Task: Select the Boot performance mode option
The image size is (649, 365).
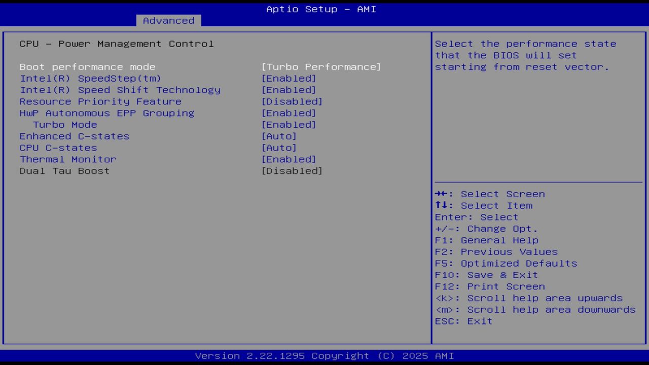Action: pyautogui.click(x=87, y=66)
